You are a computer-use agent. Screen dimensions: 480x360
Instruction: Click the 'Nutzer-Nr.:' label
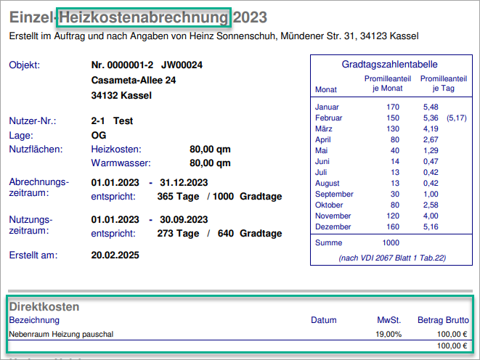tap(33, 120)
